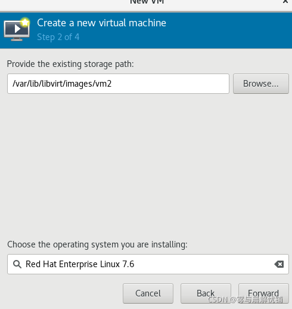
Task: Close the New VM dialog window
Action: (x=285, y=2)
